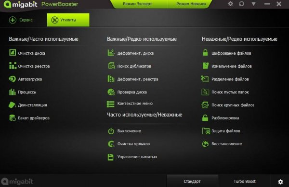The height and width of the screenshot is (187, 289).
Task: Click the Поиск пустых папок icon
Action: 205,92
